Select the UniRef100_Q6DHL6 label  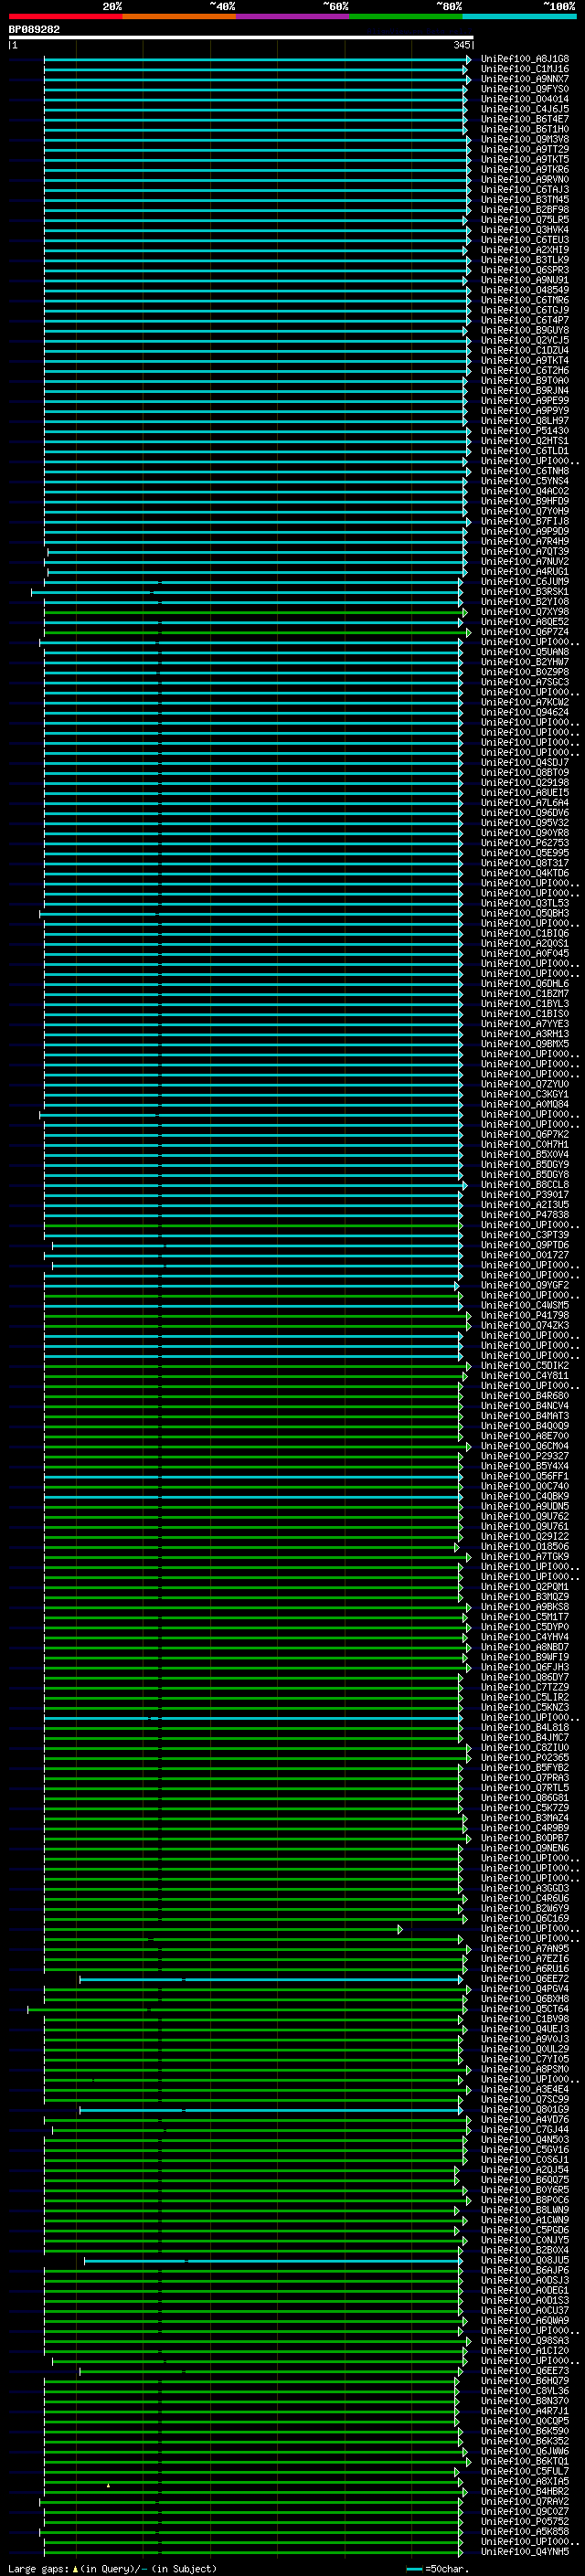tap(525, 984)
